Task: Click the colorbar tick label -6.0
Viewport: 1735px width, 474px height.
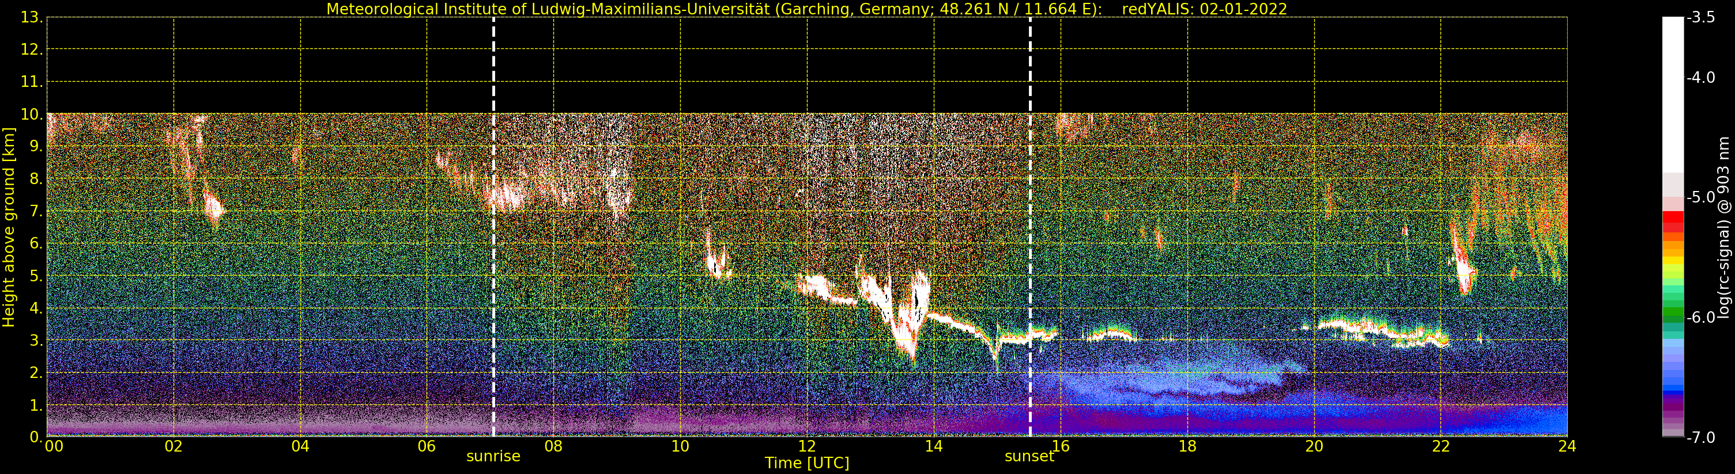Action: pos(1700,318)
